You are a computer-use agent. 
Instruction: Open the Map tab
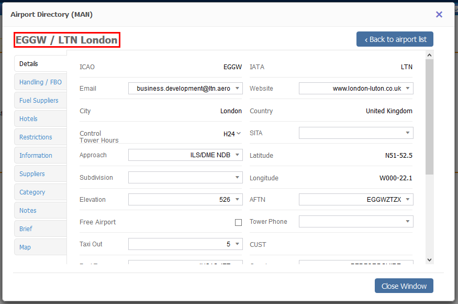40,247
